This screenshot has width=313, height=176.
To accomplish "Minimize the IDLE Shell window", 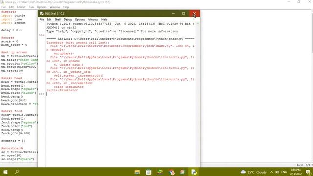I will pyautogui.click(x=173, y=13).
